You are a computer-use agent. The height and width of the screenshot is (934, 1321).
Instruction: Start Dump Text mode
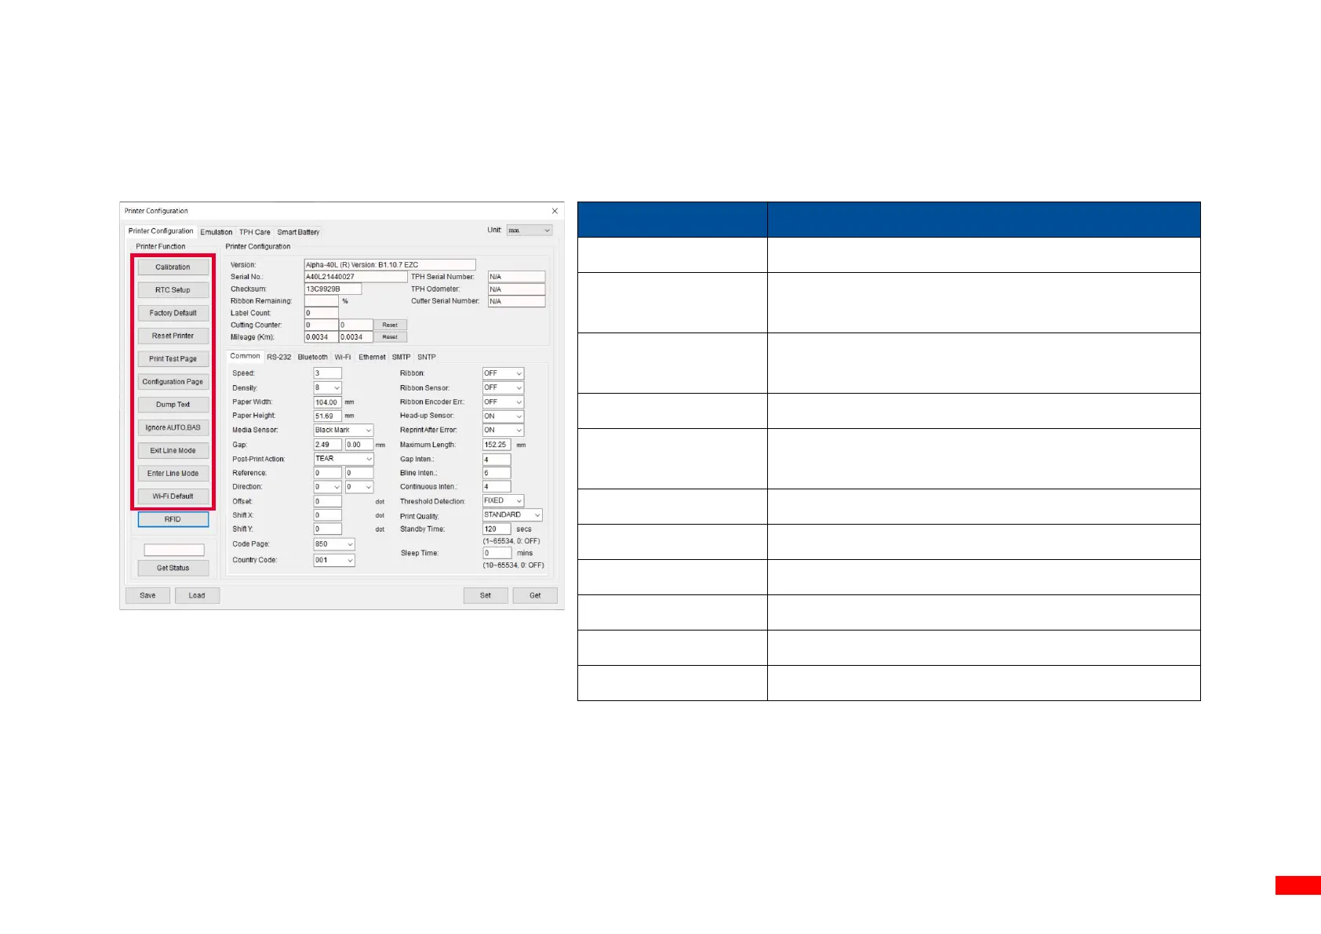click(x=173, y=405)
